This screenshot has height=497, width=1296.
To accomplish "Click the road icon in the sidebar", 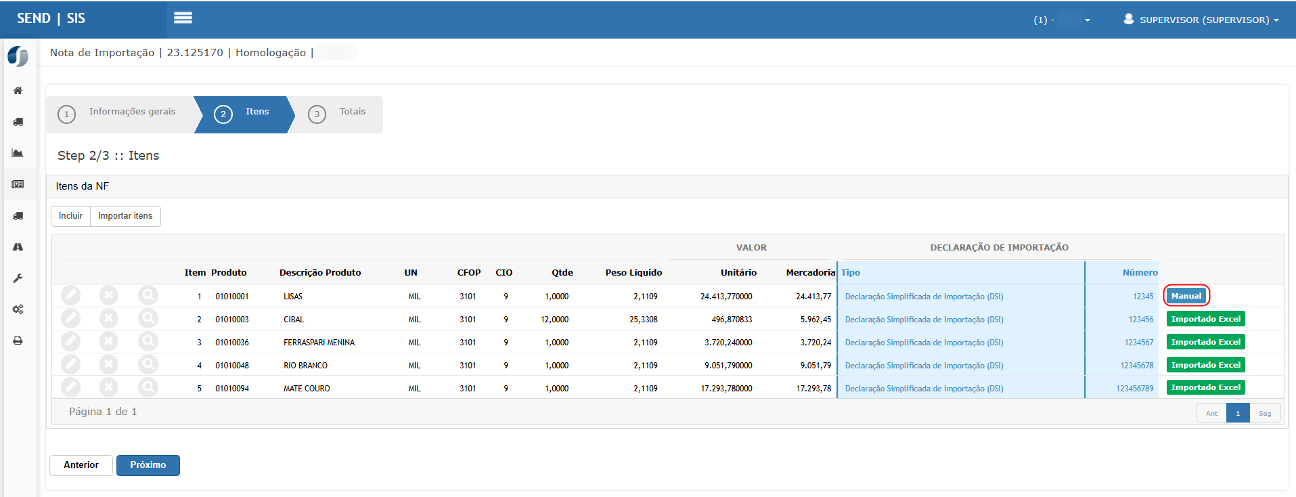I will tap(18, 247).
